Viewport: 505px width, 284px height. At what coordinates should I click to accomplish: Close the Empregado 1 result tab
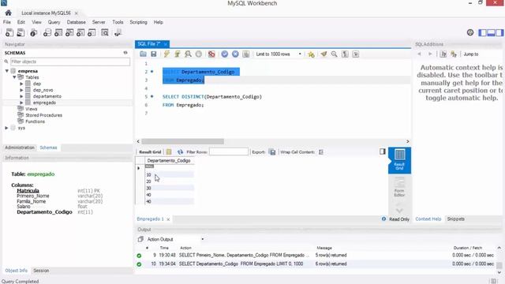tap(168, 219)
